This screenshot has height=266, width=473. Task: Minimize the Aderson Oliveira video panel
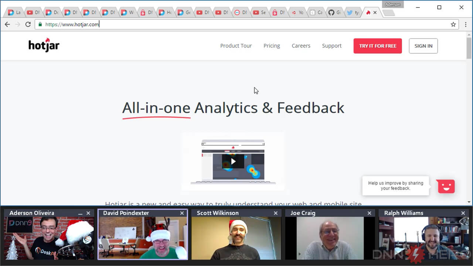coord(80,213)
